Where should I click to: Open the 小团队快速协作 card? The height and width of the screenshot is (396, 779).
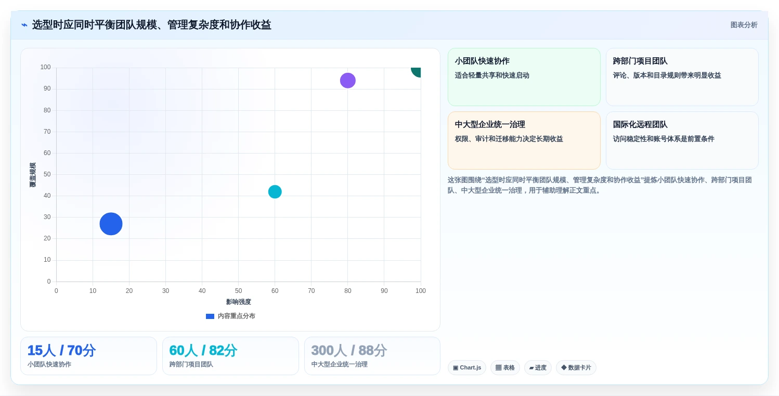coord(524,77)
